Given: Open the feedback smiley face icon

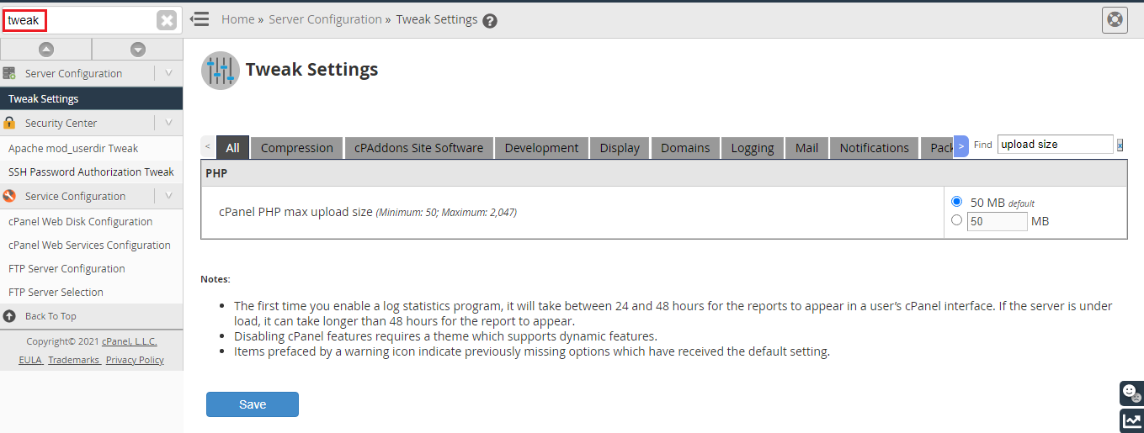Looking at the screenshot, I should [1131, 393].
